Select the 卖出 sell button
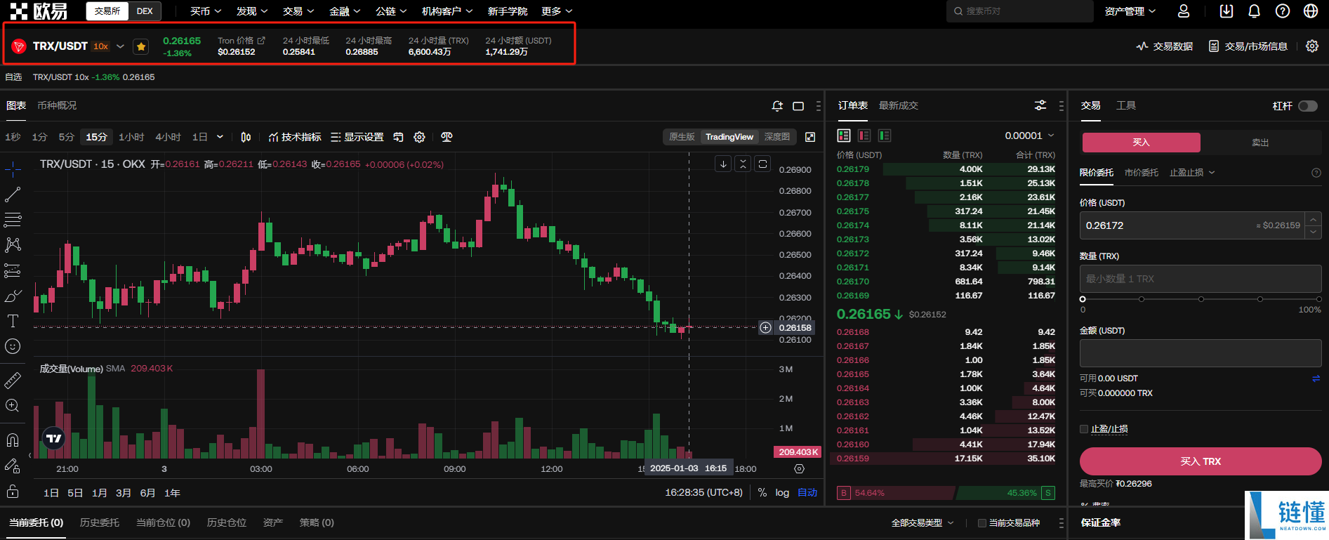Image resolution: width=1329 pixels, height=540 pixels. tap(1260, 143)
